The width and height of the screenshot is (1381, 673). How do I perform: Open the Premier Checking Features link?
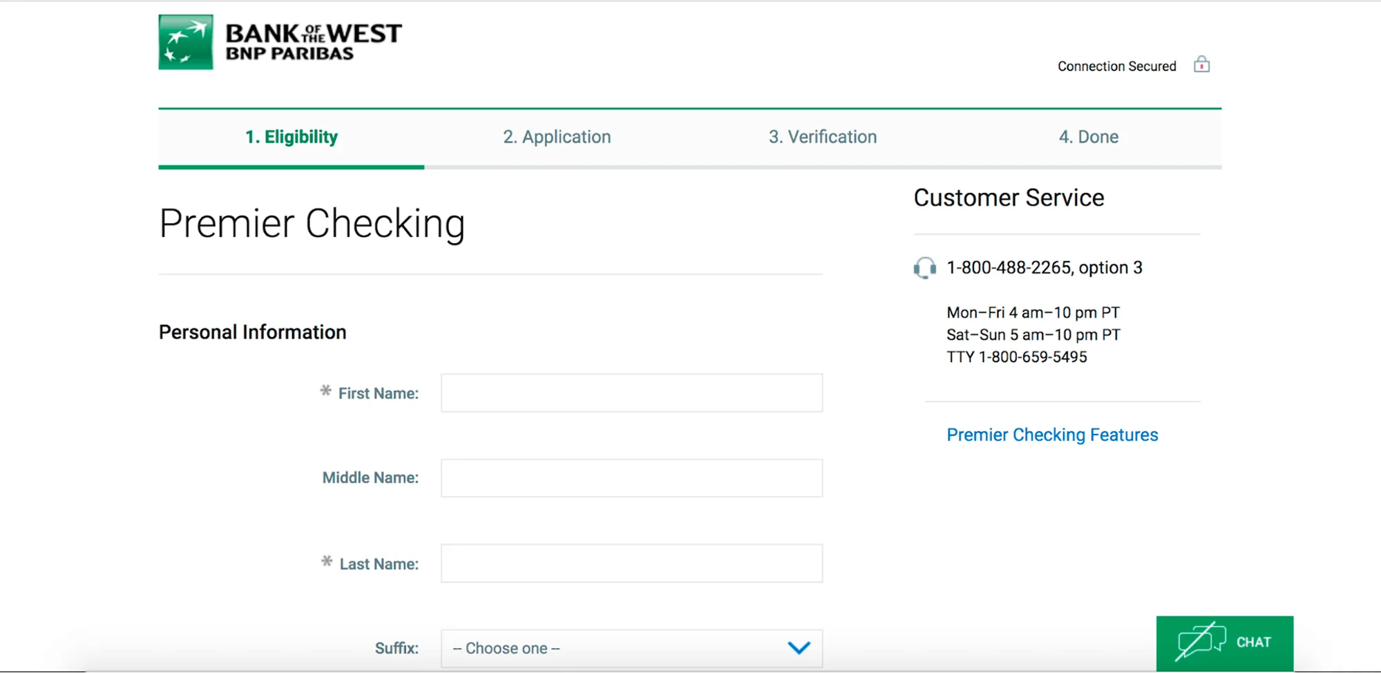(1051, 435)
